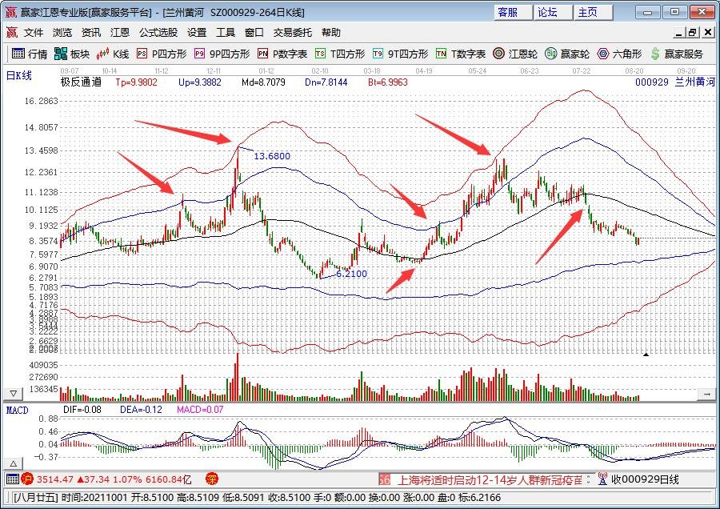Click the Md=8.7079 value
This screenshot has width=720, height=509.
(263, 82)
